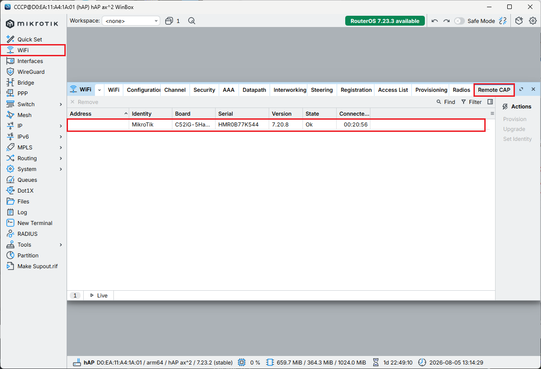Open Queues in the sidebar

[27, 180]
